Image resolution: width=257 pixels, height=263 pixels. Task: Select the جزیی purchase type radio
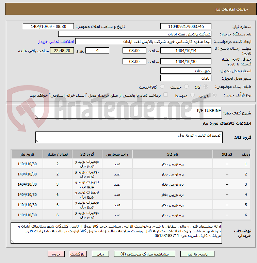[214, 95]
